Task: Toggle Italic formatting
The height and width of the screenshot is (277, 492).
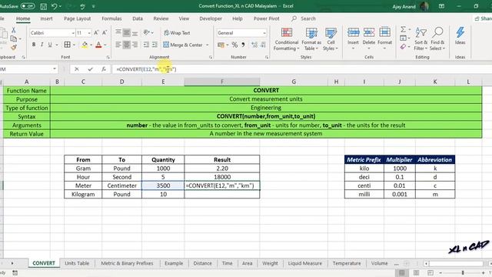Action: [x=42, y=45]
